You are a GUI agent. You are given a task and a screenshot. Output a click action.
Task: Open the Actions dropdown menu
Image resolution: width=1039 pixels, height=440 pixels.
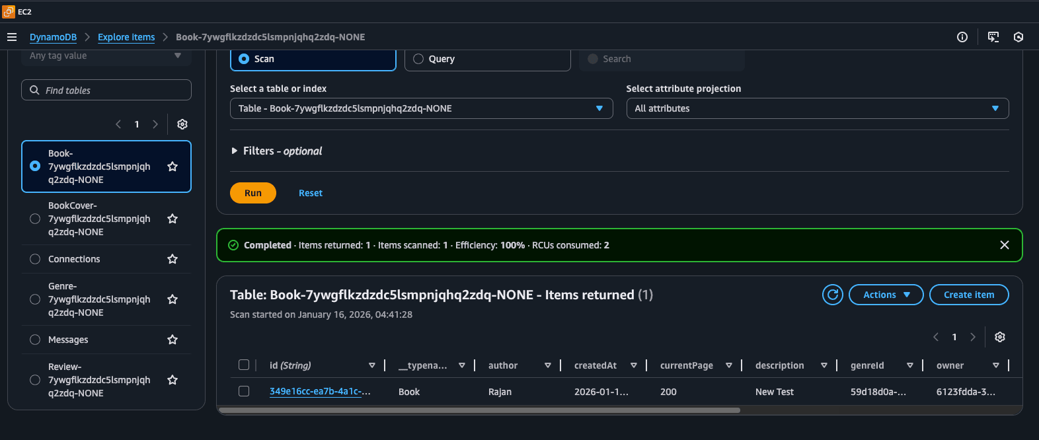pyautogui.click(x=886, y=295)
